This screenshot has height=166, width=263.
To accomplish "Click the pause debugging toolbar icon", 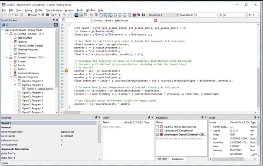I will 43,15.
